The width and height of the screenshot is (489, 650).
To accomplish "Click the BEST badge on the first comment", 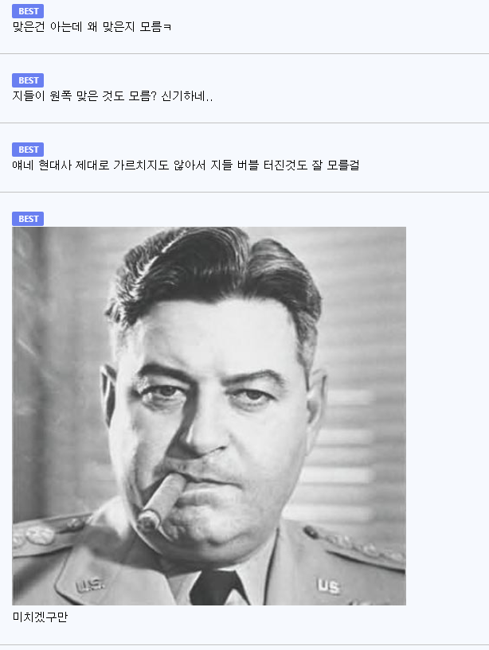I will tap(28, 11).
